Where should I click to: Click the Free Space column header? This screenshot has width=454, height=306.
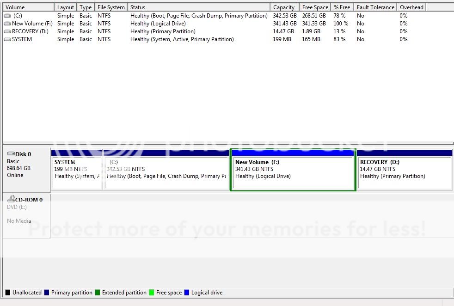[x=315, y=7]
